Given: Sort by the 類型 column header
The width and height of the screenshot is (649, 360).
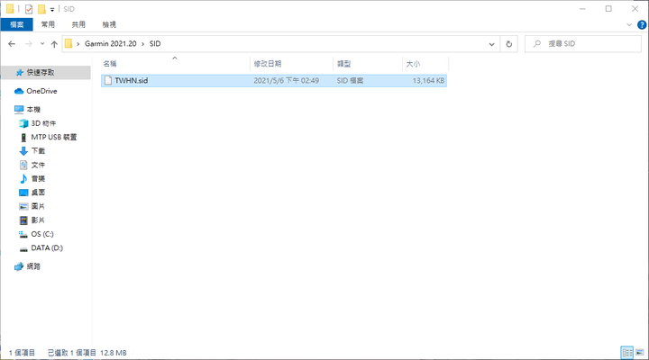Looking at the screenshot, I should click(x=368, y=64).
